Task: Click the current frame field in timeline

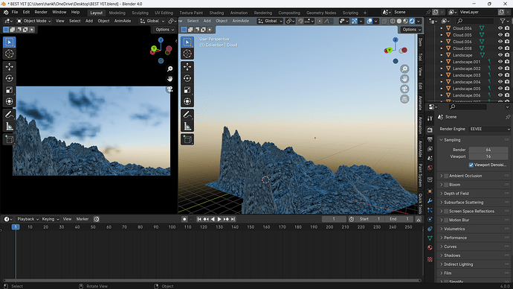Action: [334, 219]
